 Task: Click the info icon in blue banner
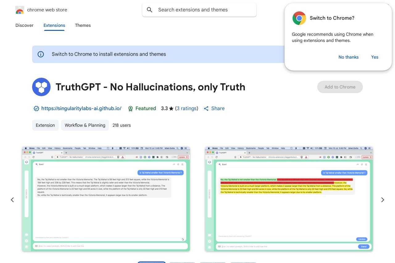[x=41, y=54]
